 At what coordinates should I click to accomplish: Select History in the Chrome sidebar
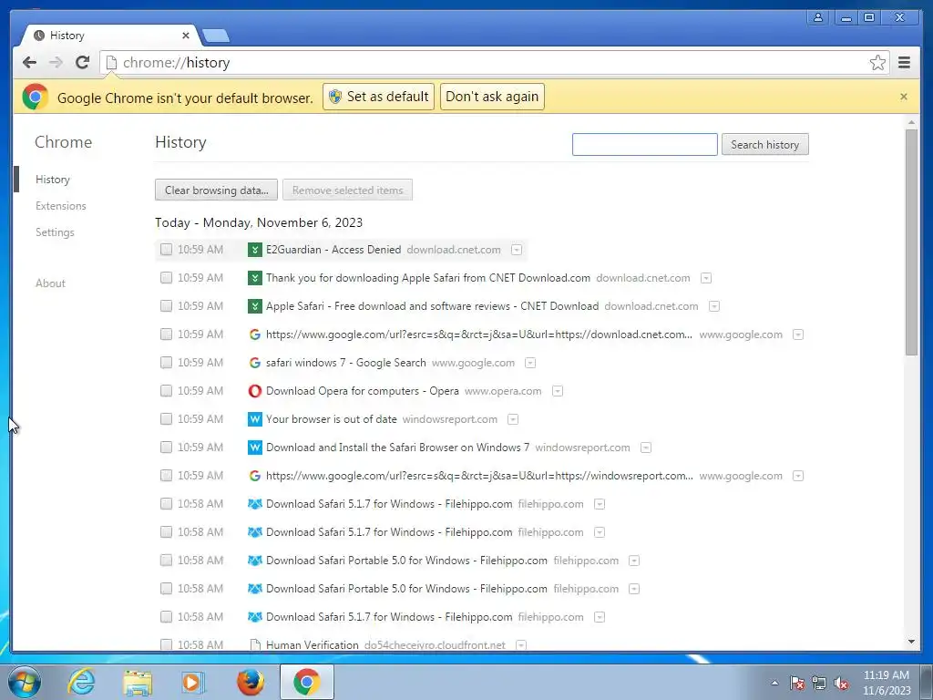(x=52, y=180)
